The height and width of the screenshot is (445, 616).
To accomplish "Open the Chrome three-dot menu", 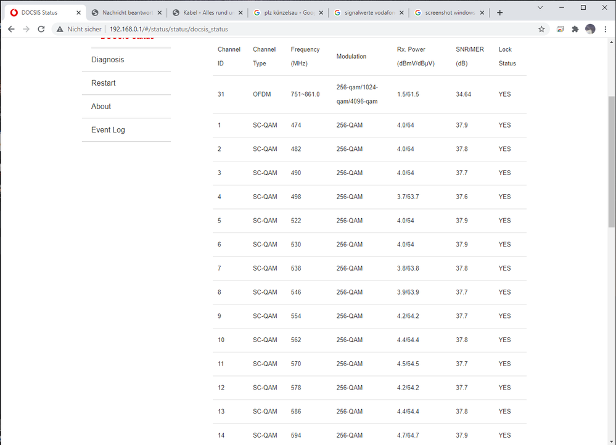I will [606, 29].
